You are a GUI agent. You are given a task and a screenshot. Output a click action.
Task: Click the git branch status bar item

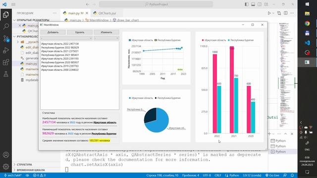(12, 176)
